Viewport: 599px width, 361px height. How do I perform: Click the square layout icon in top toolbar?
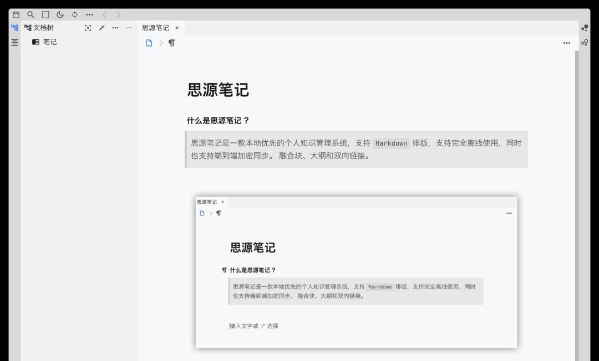pos(45,14)
